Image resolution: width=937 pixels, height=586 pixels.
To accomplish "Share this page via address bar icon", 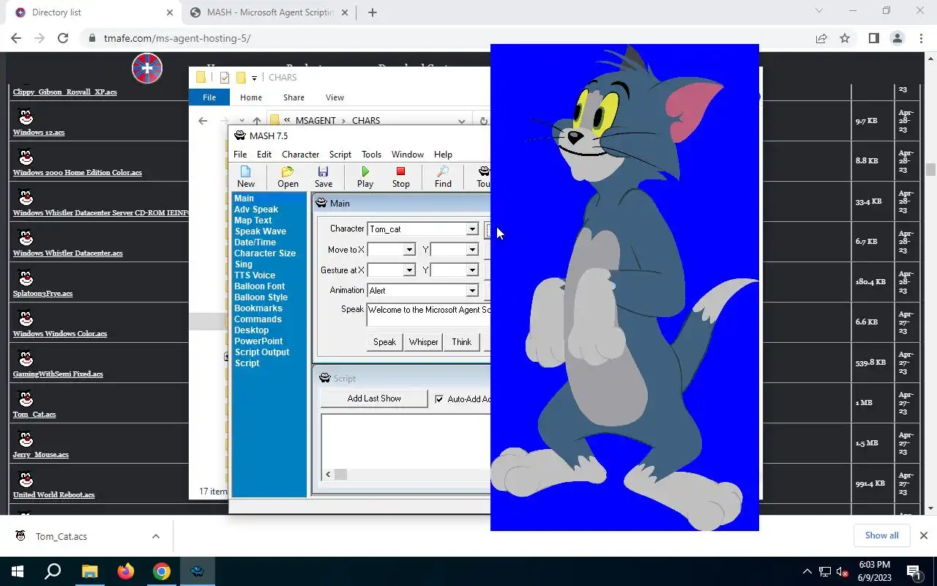I will 821,38.
